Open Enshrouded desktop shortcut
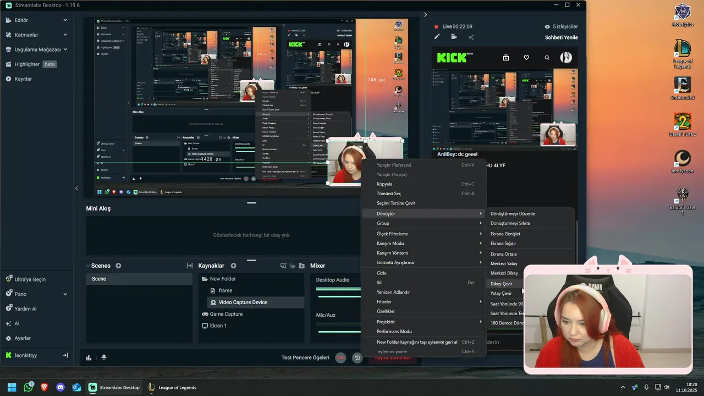 pyautogui.click(x=683, y=88)
